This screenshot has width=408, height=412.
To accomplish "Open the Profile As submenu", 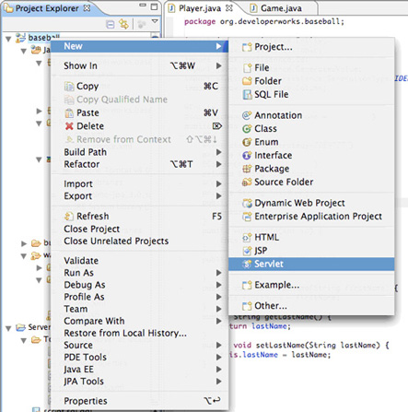I will [x=139, y=297].
